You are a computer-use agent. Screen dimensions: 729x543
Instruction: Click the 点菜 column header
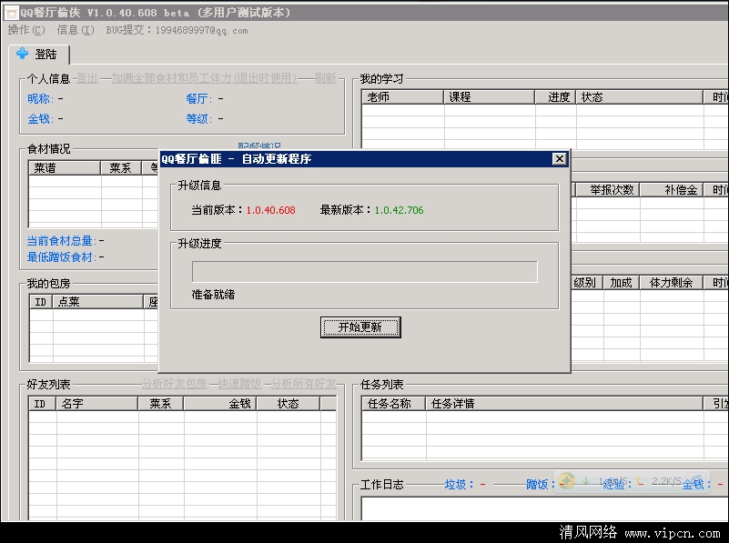pyautogui.click(x=98, y=302)
